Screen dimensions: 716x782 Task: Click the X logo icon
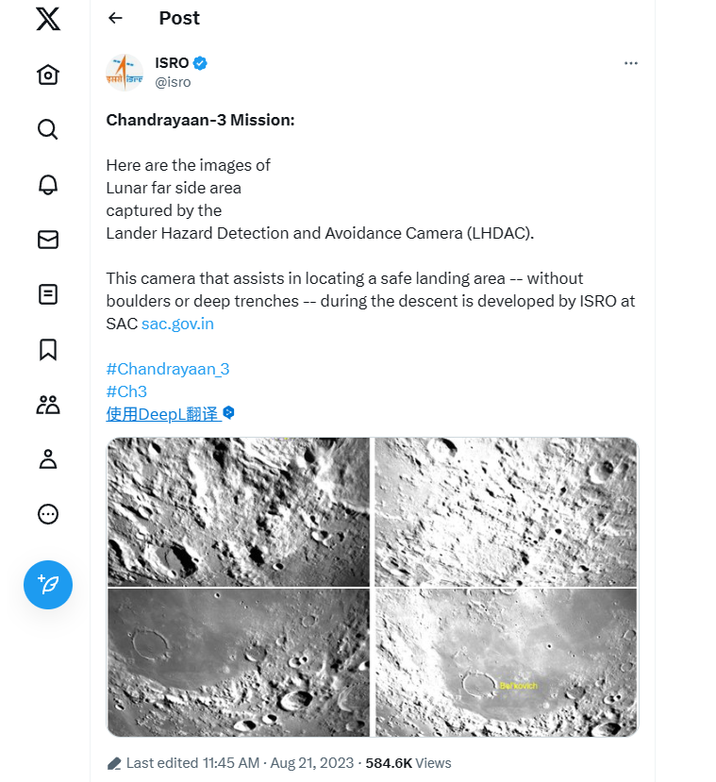48,19
